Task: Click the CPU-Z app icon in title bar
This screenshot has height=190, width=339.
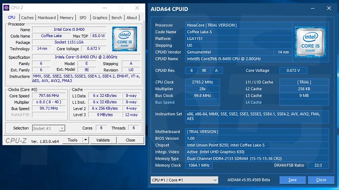Action: pyautogui.click(x=6, y=8)
